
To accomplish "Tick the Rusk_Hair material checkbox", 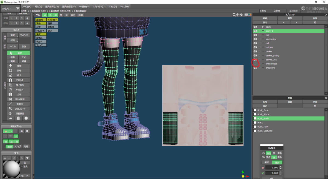I will [255, 127].
